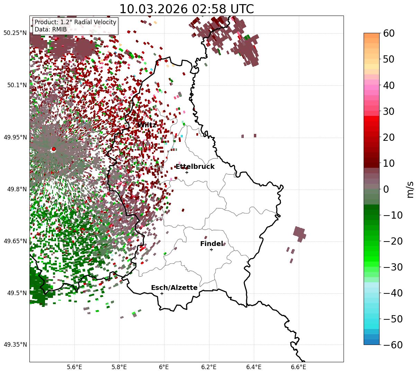The image size is (418, 374).
Task: Click colorbar tick label 10
Action: pyautogui.click(x=389, y=163)
